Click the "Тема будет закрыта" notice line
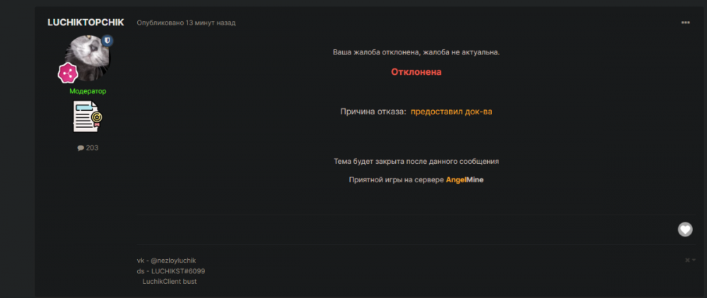Viewport: 707px width, 298px height. 416,161
